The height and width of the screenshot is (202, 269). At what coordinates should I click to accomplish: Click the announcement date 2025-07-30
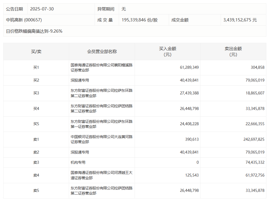pos(42,9)
